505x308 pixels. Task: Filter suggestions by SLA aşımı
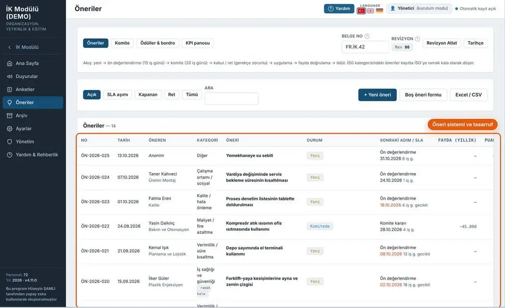[117, 95]
